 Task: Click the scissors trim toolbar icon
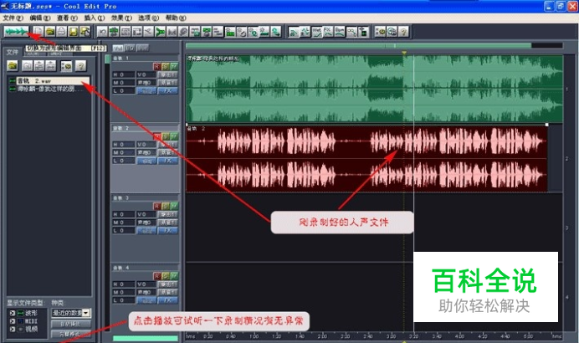coord(148,32)
